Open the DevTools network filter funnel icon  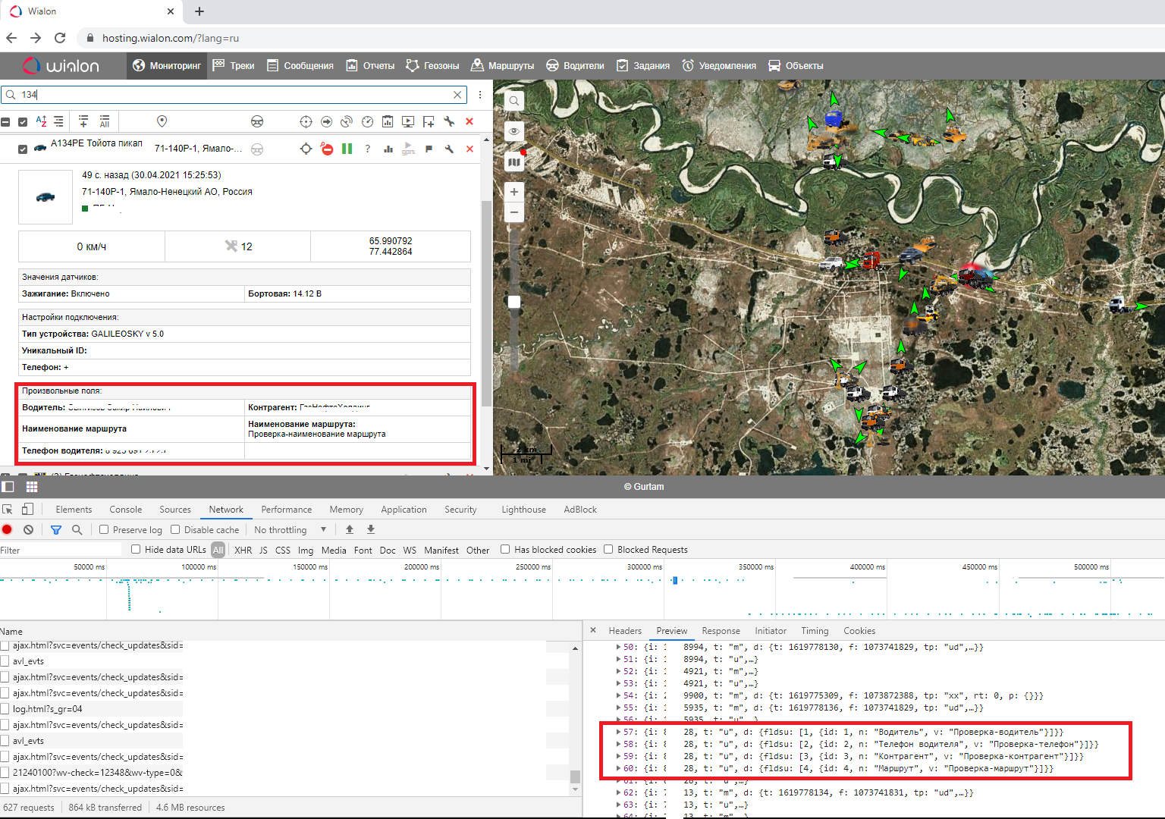(55, 530)
